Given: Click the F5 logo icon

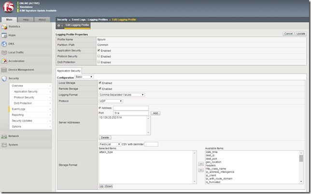Looking at the screenshot, I should (8, 8).
